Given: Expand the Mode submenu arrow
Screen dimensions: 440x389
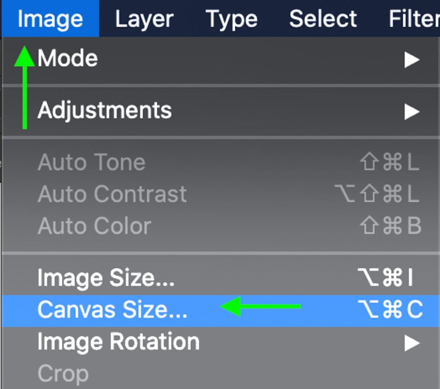Looking at the screenshot, I should [x=411, y=59].
